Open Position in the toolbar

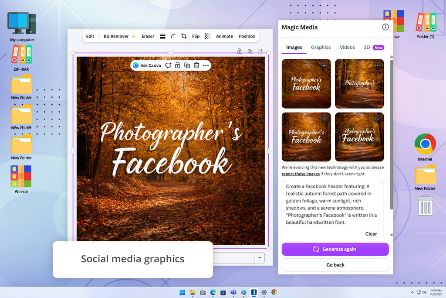tap(247, 36)
